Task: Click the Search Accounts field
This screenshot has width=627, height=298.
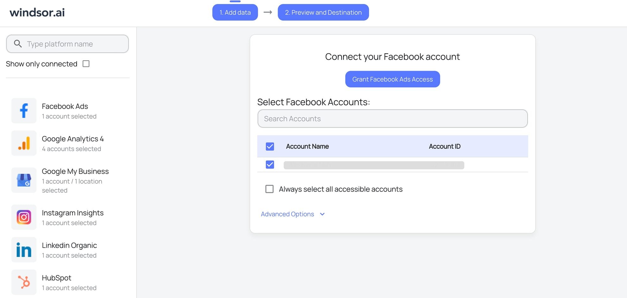Action: (x=392, y=118)
